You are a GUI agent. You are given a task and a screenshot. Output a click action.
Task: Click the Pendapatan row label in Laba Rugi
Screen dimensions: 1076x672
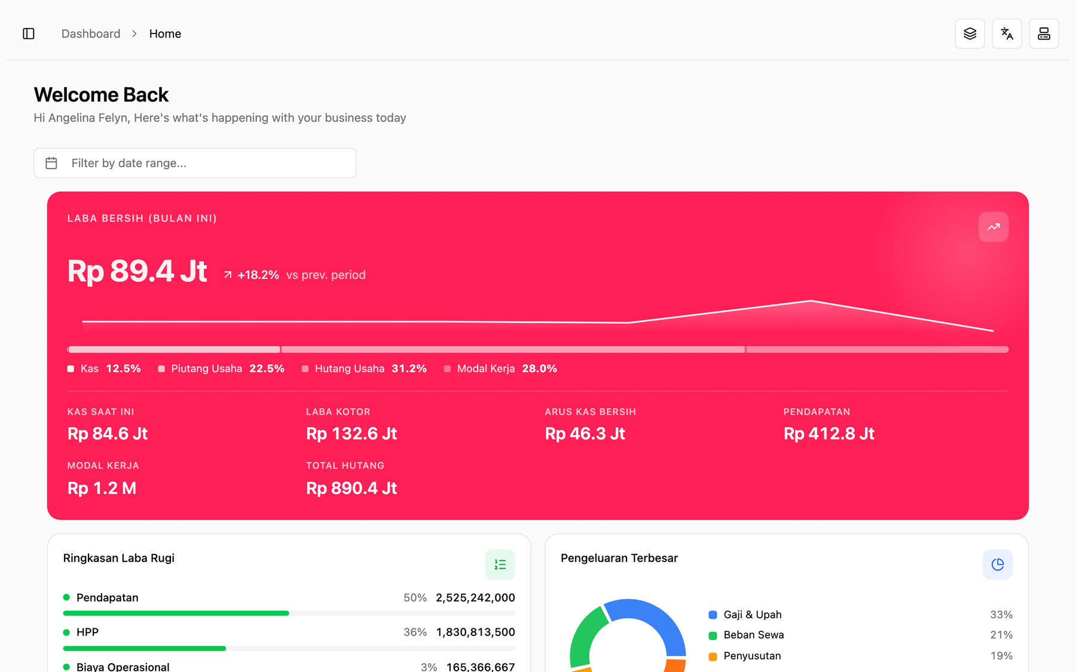(x=108, y=598)
